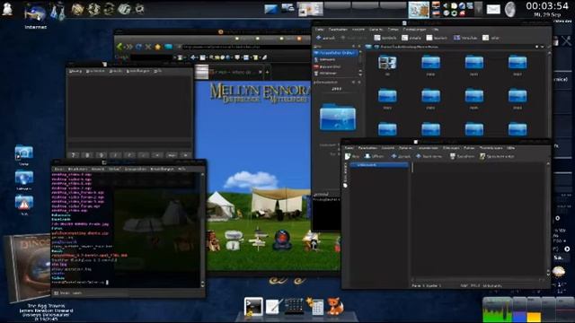575x323 pixels.
Task: Click the browser's green back arrow
Action: coord(119,47)
